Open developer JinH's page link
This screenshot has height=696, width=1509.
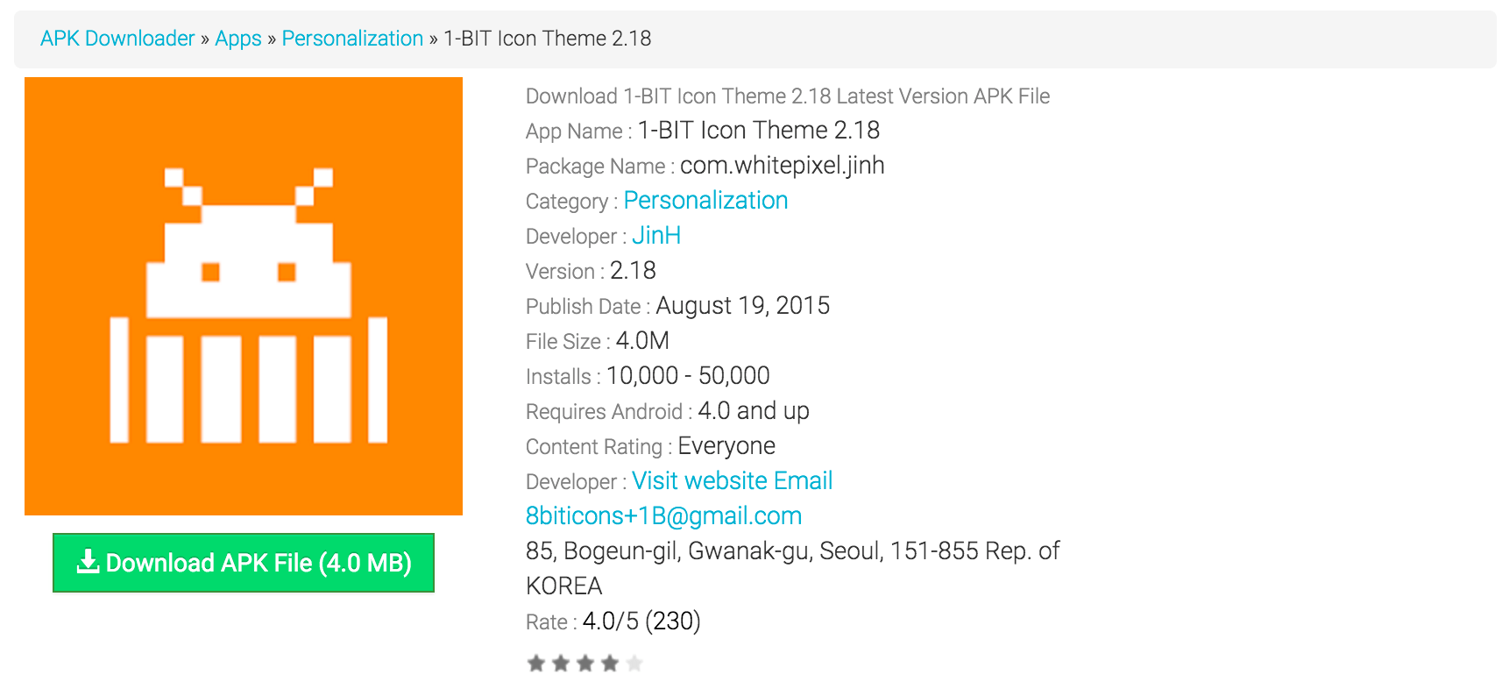pyautogui.click(x=656, y=236)
